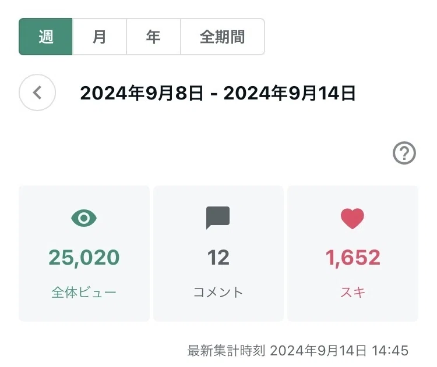The image size is (437, 367).
Task: Switch to the 年 (year) tab
Action: click(154, 37)
